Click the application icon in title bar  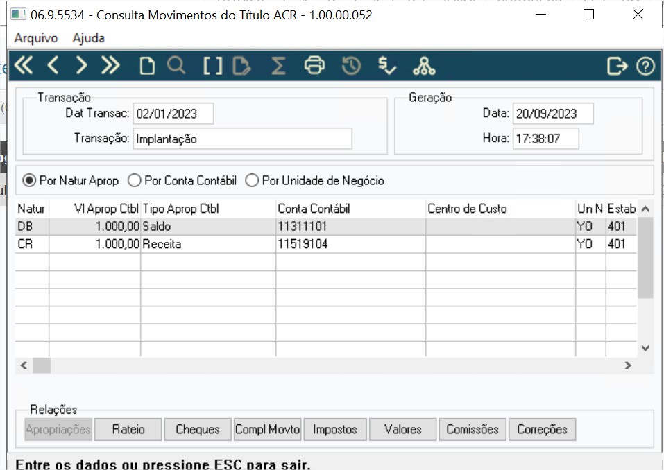(18, 15)
